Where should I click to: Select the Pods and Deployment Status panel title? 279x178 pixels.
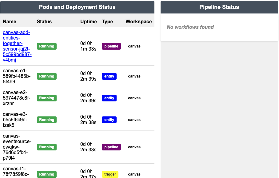[x=77, y=7]
